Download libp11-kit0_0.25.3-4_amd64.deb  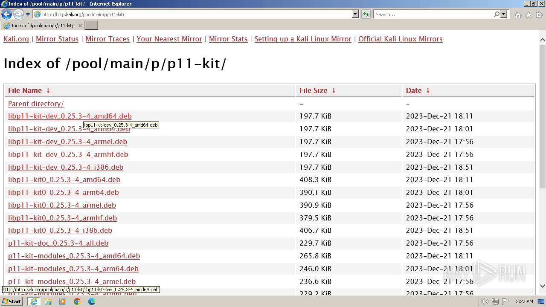pos(64,180)
